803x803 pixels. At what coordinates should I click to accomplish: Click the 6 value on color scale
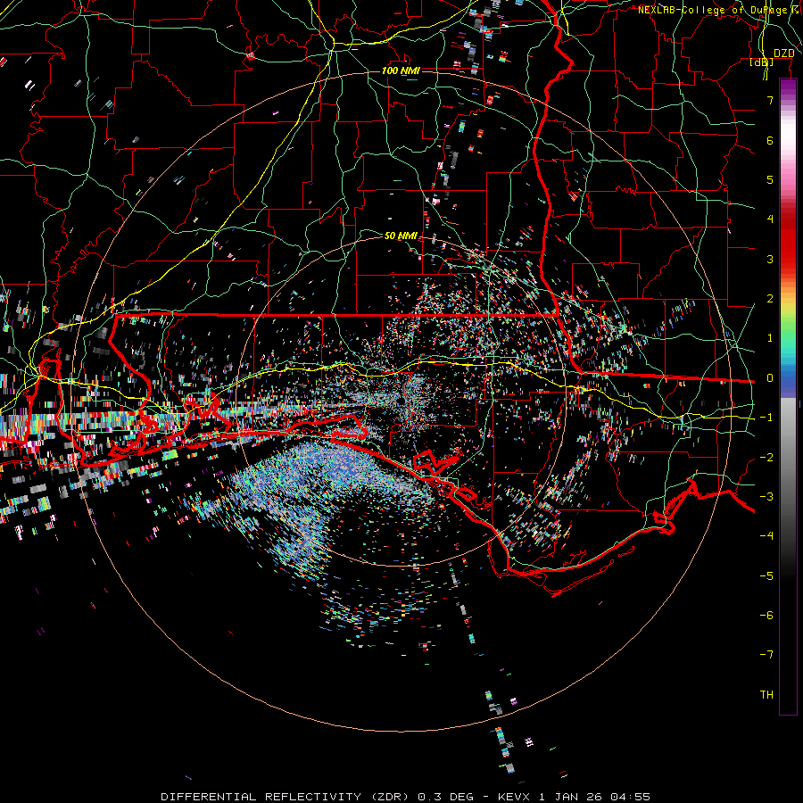pyautogui.click(x=770, y=140)
